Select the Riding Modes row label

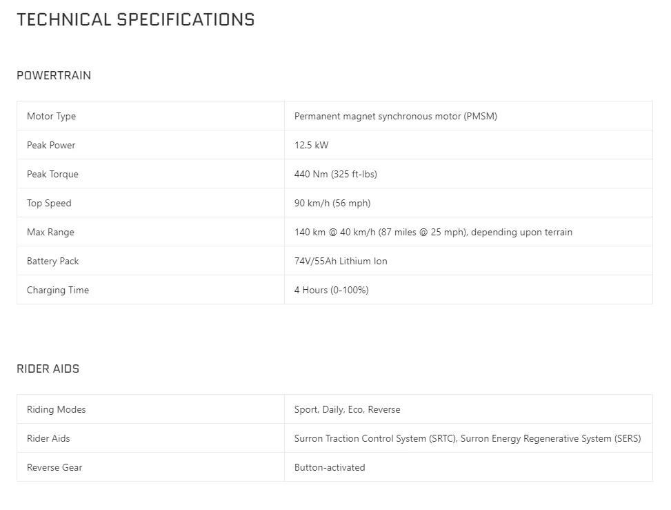tap(57, 409)
